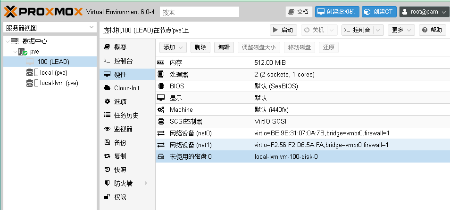Open the root@pam user menu
Screen dimensions: 450x210
(x=424, y=12)
